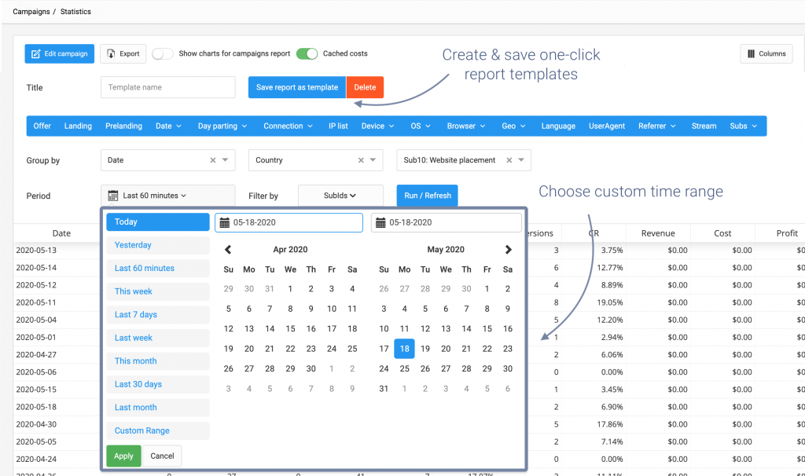Viewport: 805px width, 476px height.
Task: Clear the Date group-by selection with its x icon
Action: coord(214,160)
